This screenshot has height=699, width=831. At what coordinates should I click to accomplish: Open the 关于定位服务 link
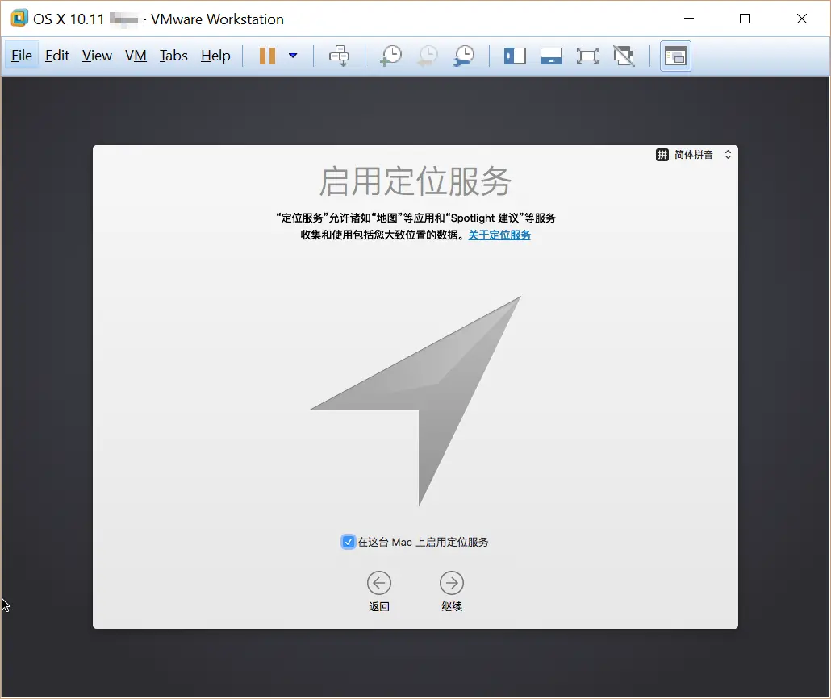(500, 235)
